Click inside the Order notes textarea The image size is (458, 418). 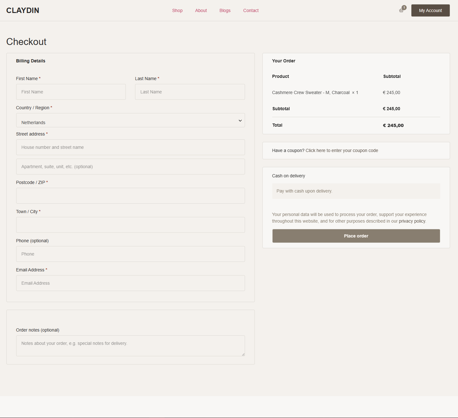130,346
